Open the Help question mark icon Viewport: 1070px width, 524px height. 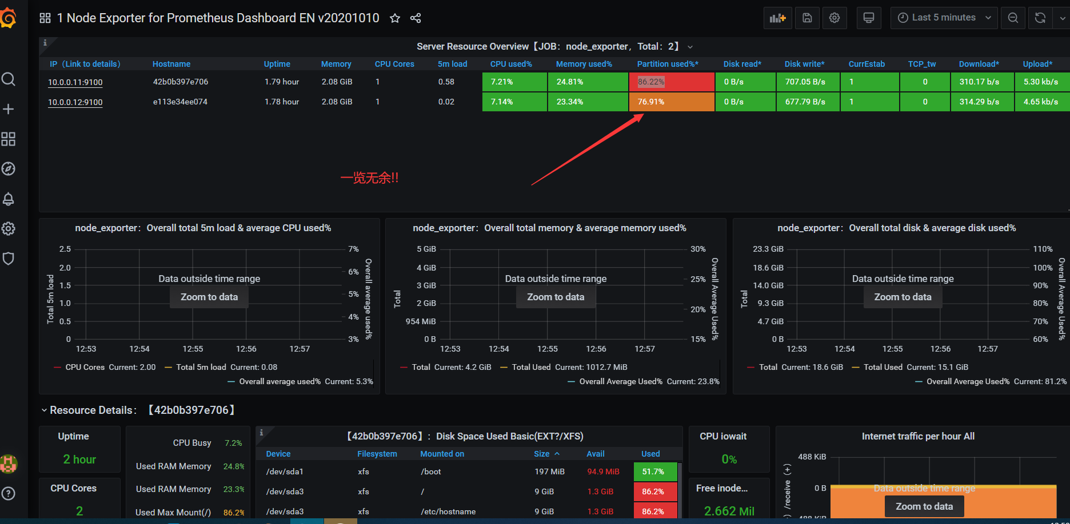(8, 494)
